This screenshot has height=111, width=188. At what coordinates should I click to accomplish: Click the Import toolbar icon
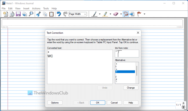coord(25,14)
